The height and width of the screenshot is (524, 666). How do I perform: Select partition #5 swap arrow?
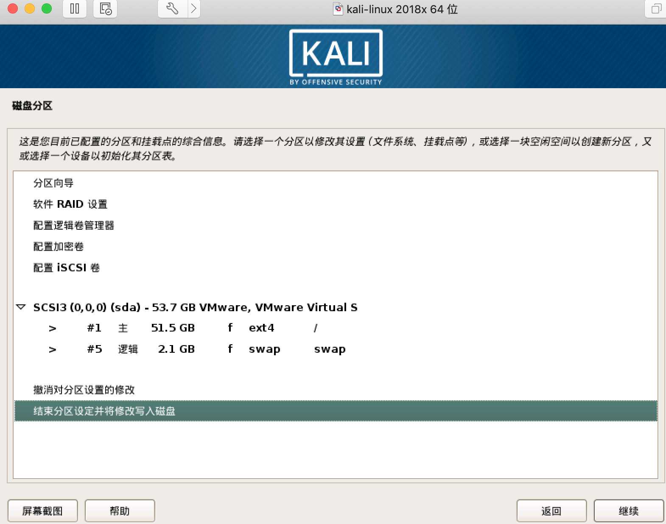[x=52, y=350]
